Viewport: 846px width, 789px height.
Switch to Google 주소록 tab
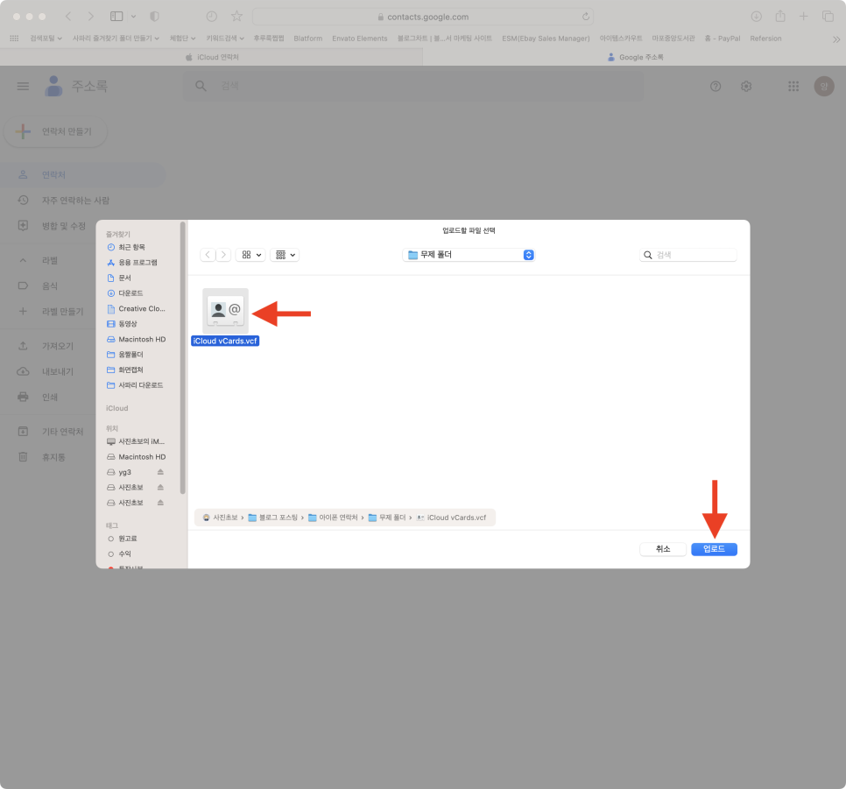click(634, 57)
